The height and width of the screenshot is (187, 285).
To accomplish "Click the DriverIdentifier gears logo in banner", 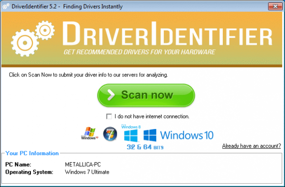I will [33, 38].
